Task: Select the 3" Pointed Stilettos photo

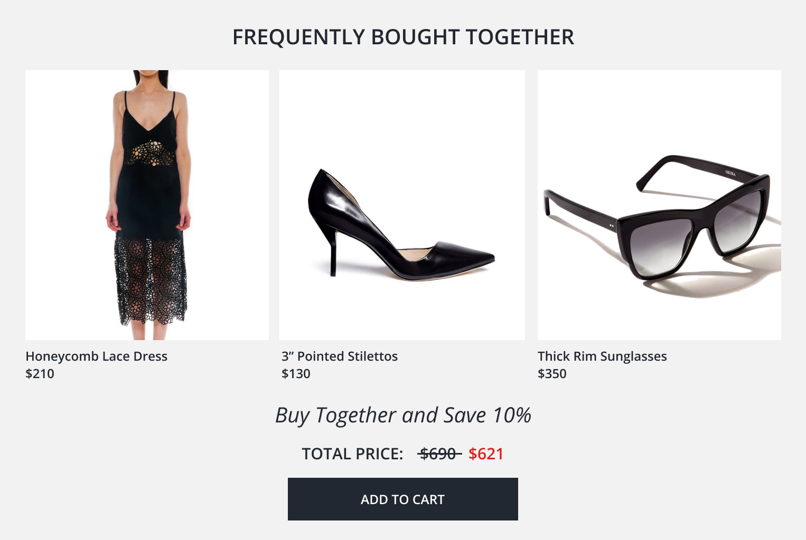Action: tap(402, 205)
